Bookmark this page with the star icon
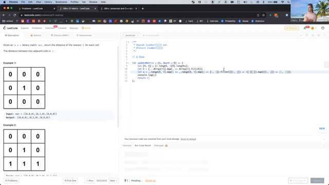 (x=264, y=15)
